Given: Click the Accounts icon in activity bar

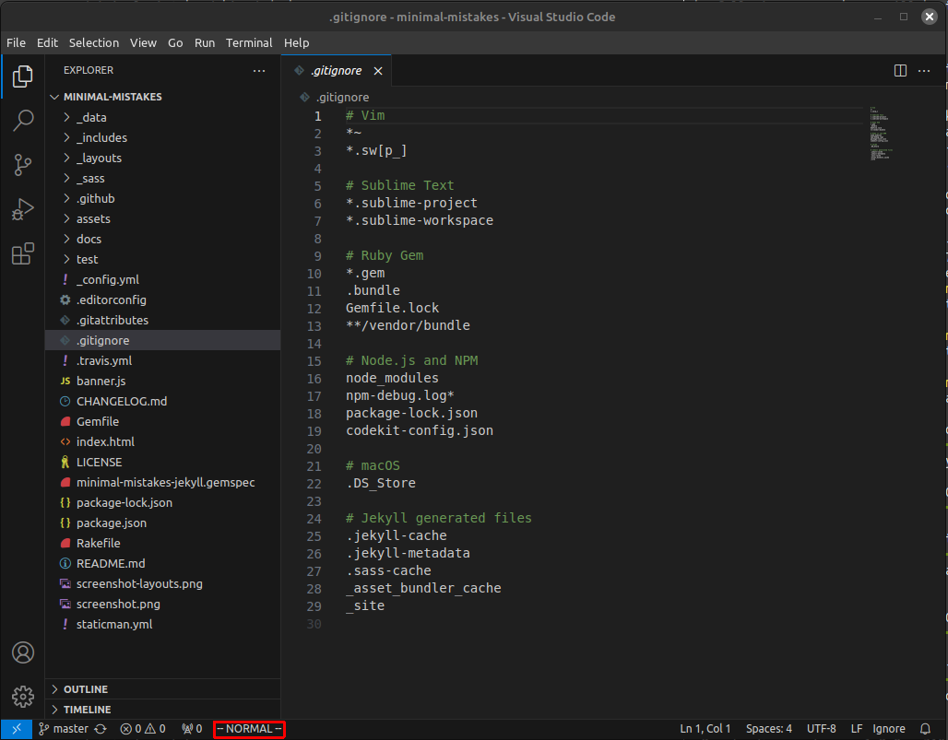Looking at the screenshot, I should [x=23, y=652].
